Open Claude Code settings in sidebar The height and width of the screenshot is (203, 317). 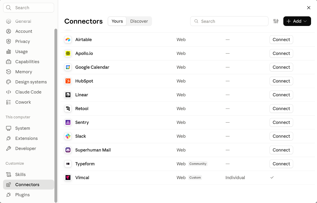[x=28, y=92]
